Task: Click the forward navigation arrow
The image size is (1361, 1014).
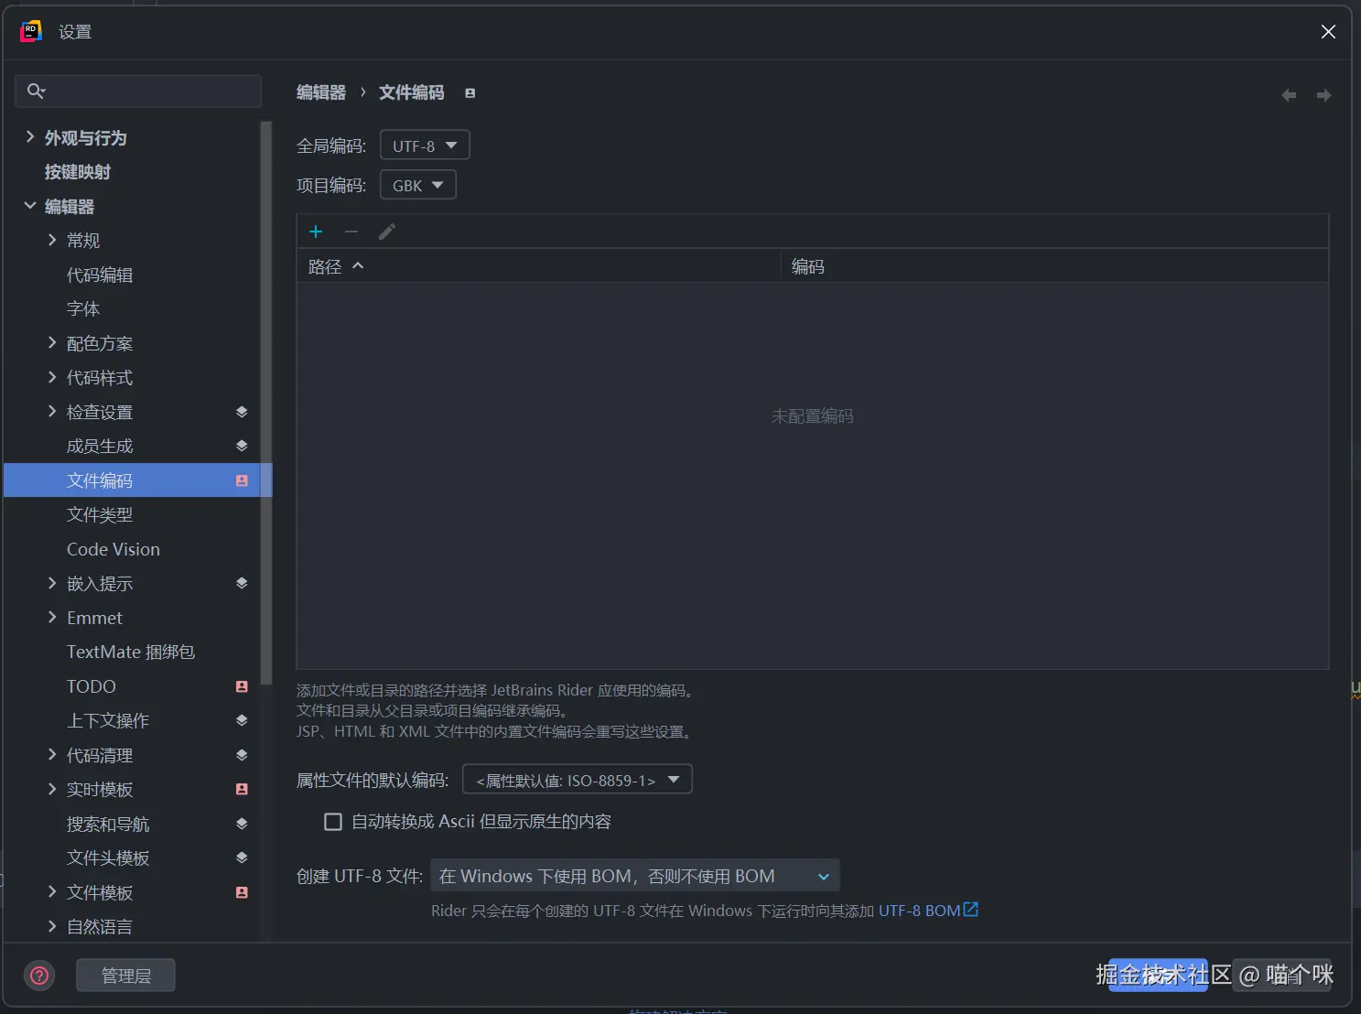Action: pos(1323,95)
